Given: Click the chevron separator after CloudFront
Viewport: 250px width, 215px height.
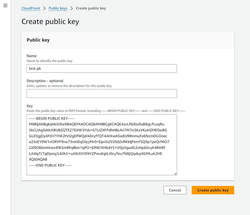Looking at the screenshot, I should [x=44, y=8].
